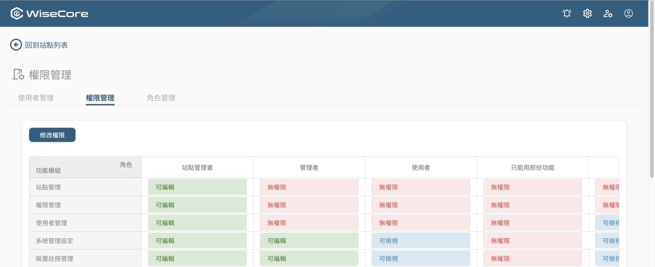This screenshot has height=267, width=655.
Task: Go back via 回到站點列表 link
Action: click(x=46, y=45)
